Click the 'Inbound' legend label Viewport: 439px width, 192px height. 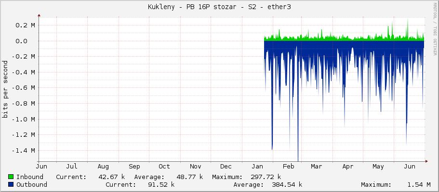click(30, 177)
